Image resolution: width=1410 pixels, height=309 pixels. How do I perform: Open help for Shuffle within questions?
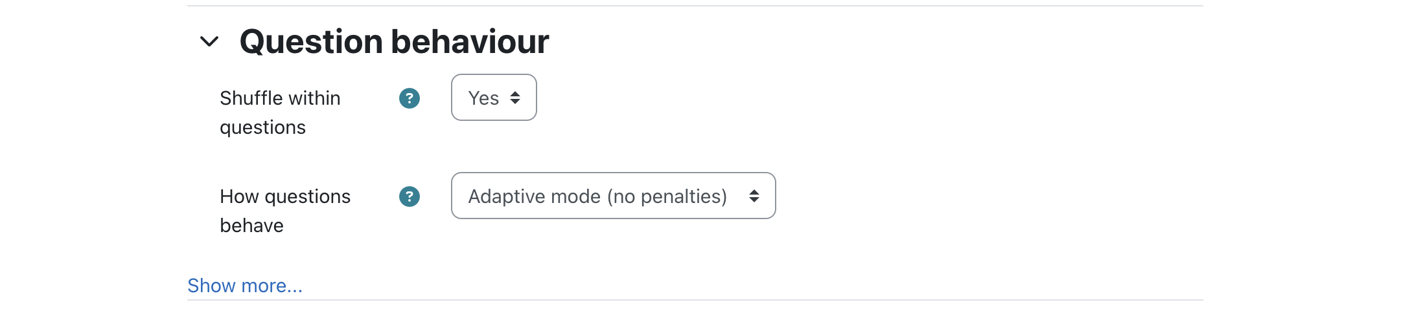(410, 98)
